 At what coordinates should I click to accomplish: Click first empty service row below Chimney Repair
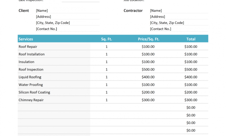[x=54, y=107]
